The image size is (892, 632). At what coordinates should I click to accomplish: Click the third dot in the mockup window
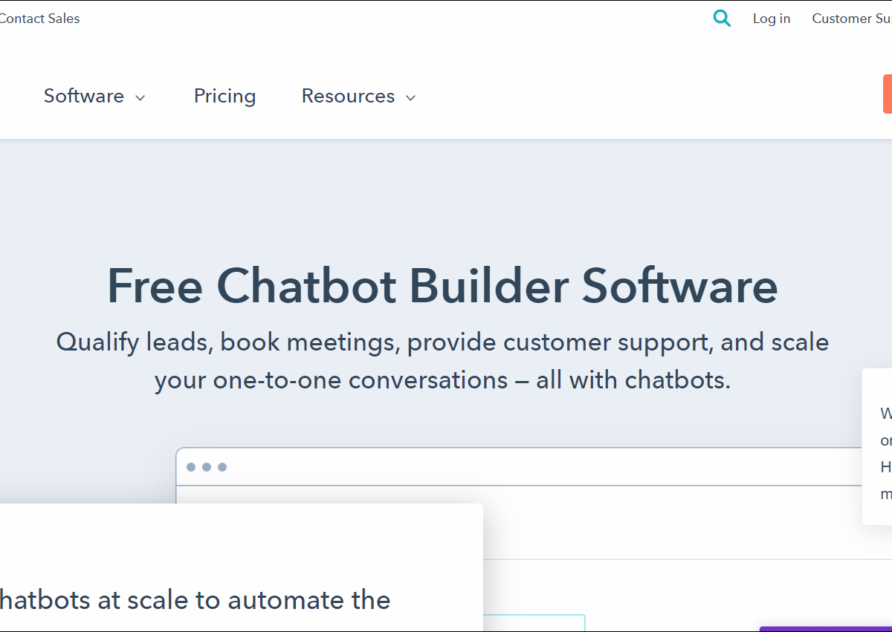point(222,467)
